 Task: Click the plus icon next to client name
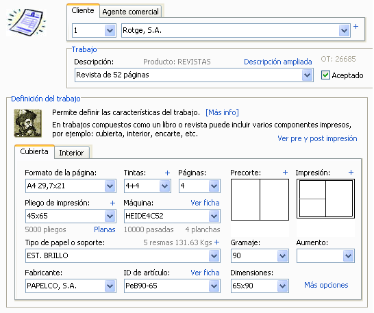click(356, 27)
